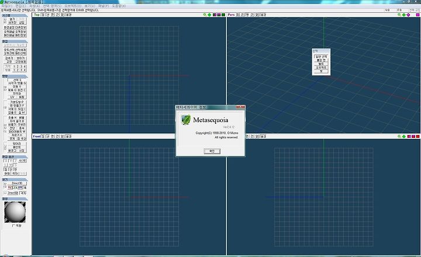Click 일반 선택 in the floating selection panel
This screenshot has height=257, width=421.
click(321, 57)
